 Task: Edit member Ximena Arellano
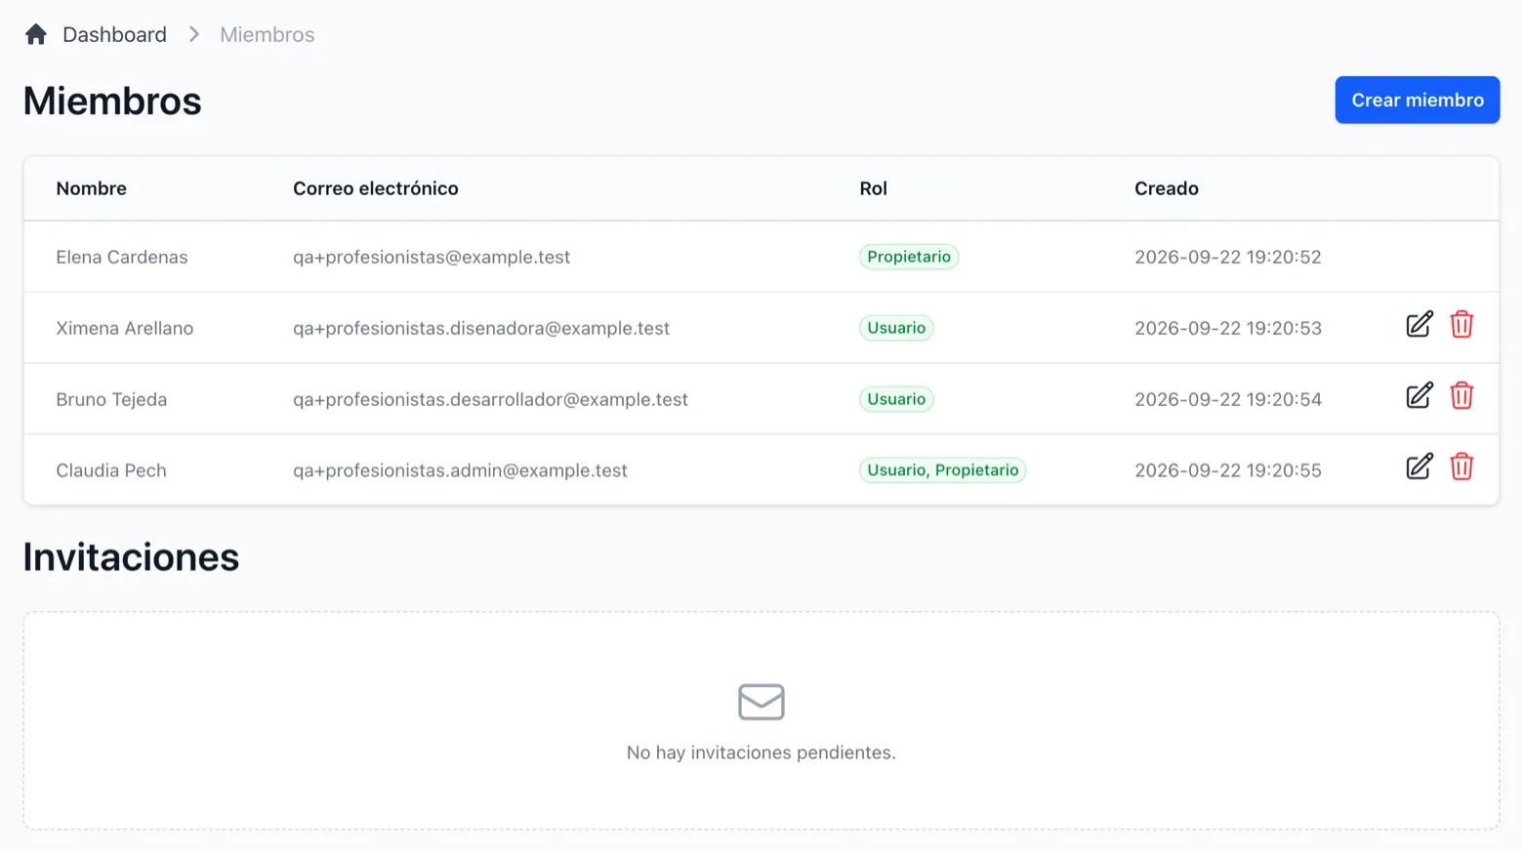pyautogui.click(x=1420, y=324)
